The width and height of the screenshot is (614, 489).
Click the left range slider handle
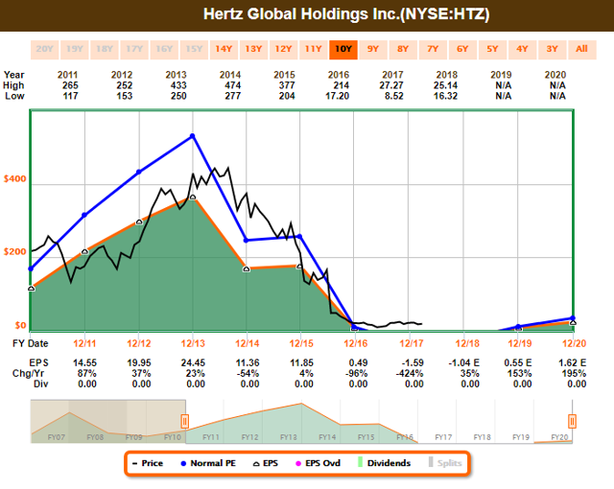[185, 421]
